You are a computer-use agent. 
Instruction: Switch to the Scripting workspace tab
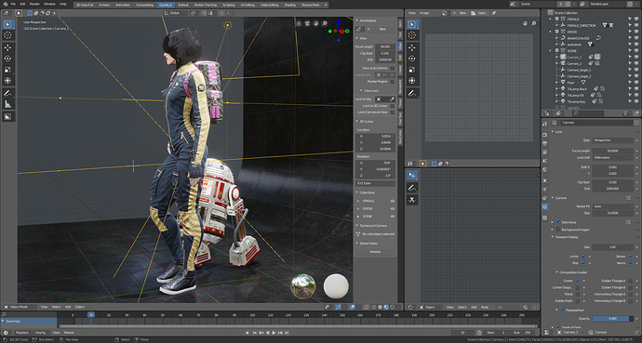coord(229,5)
